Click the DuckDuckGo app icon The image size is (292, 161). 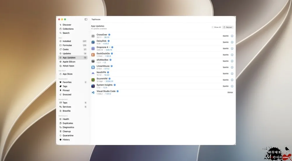[x=93, y=55]
